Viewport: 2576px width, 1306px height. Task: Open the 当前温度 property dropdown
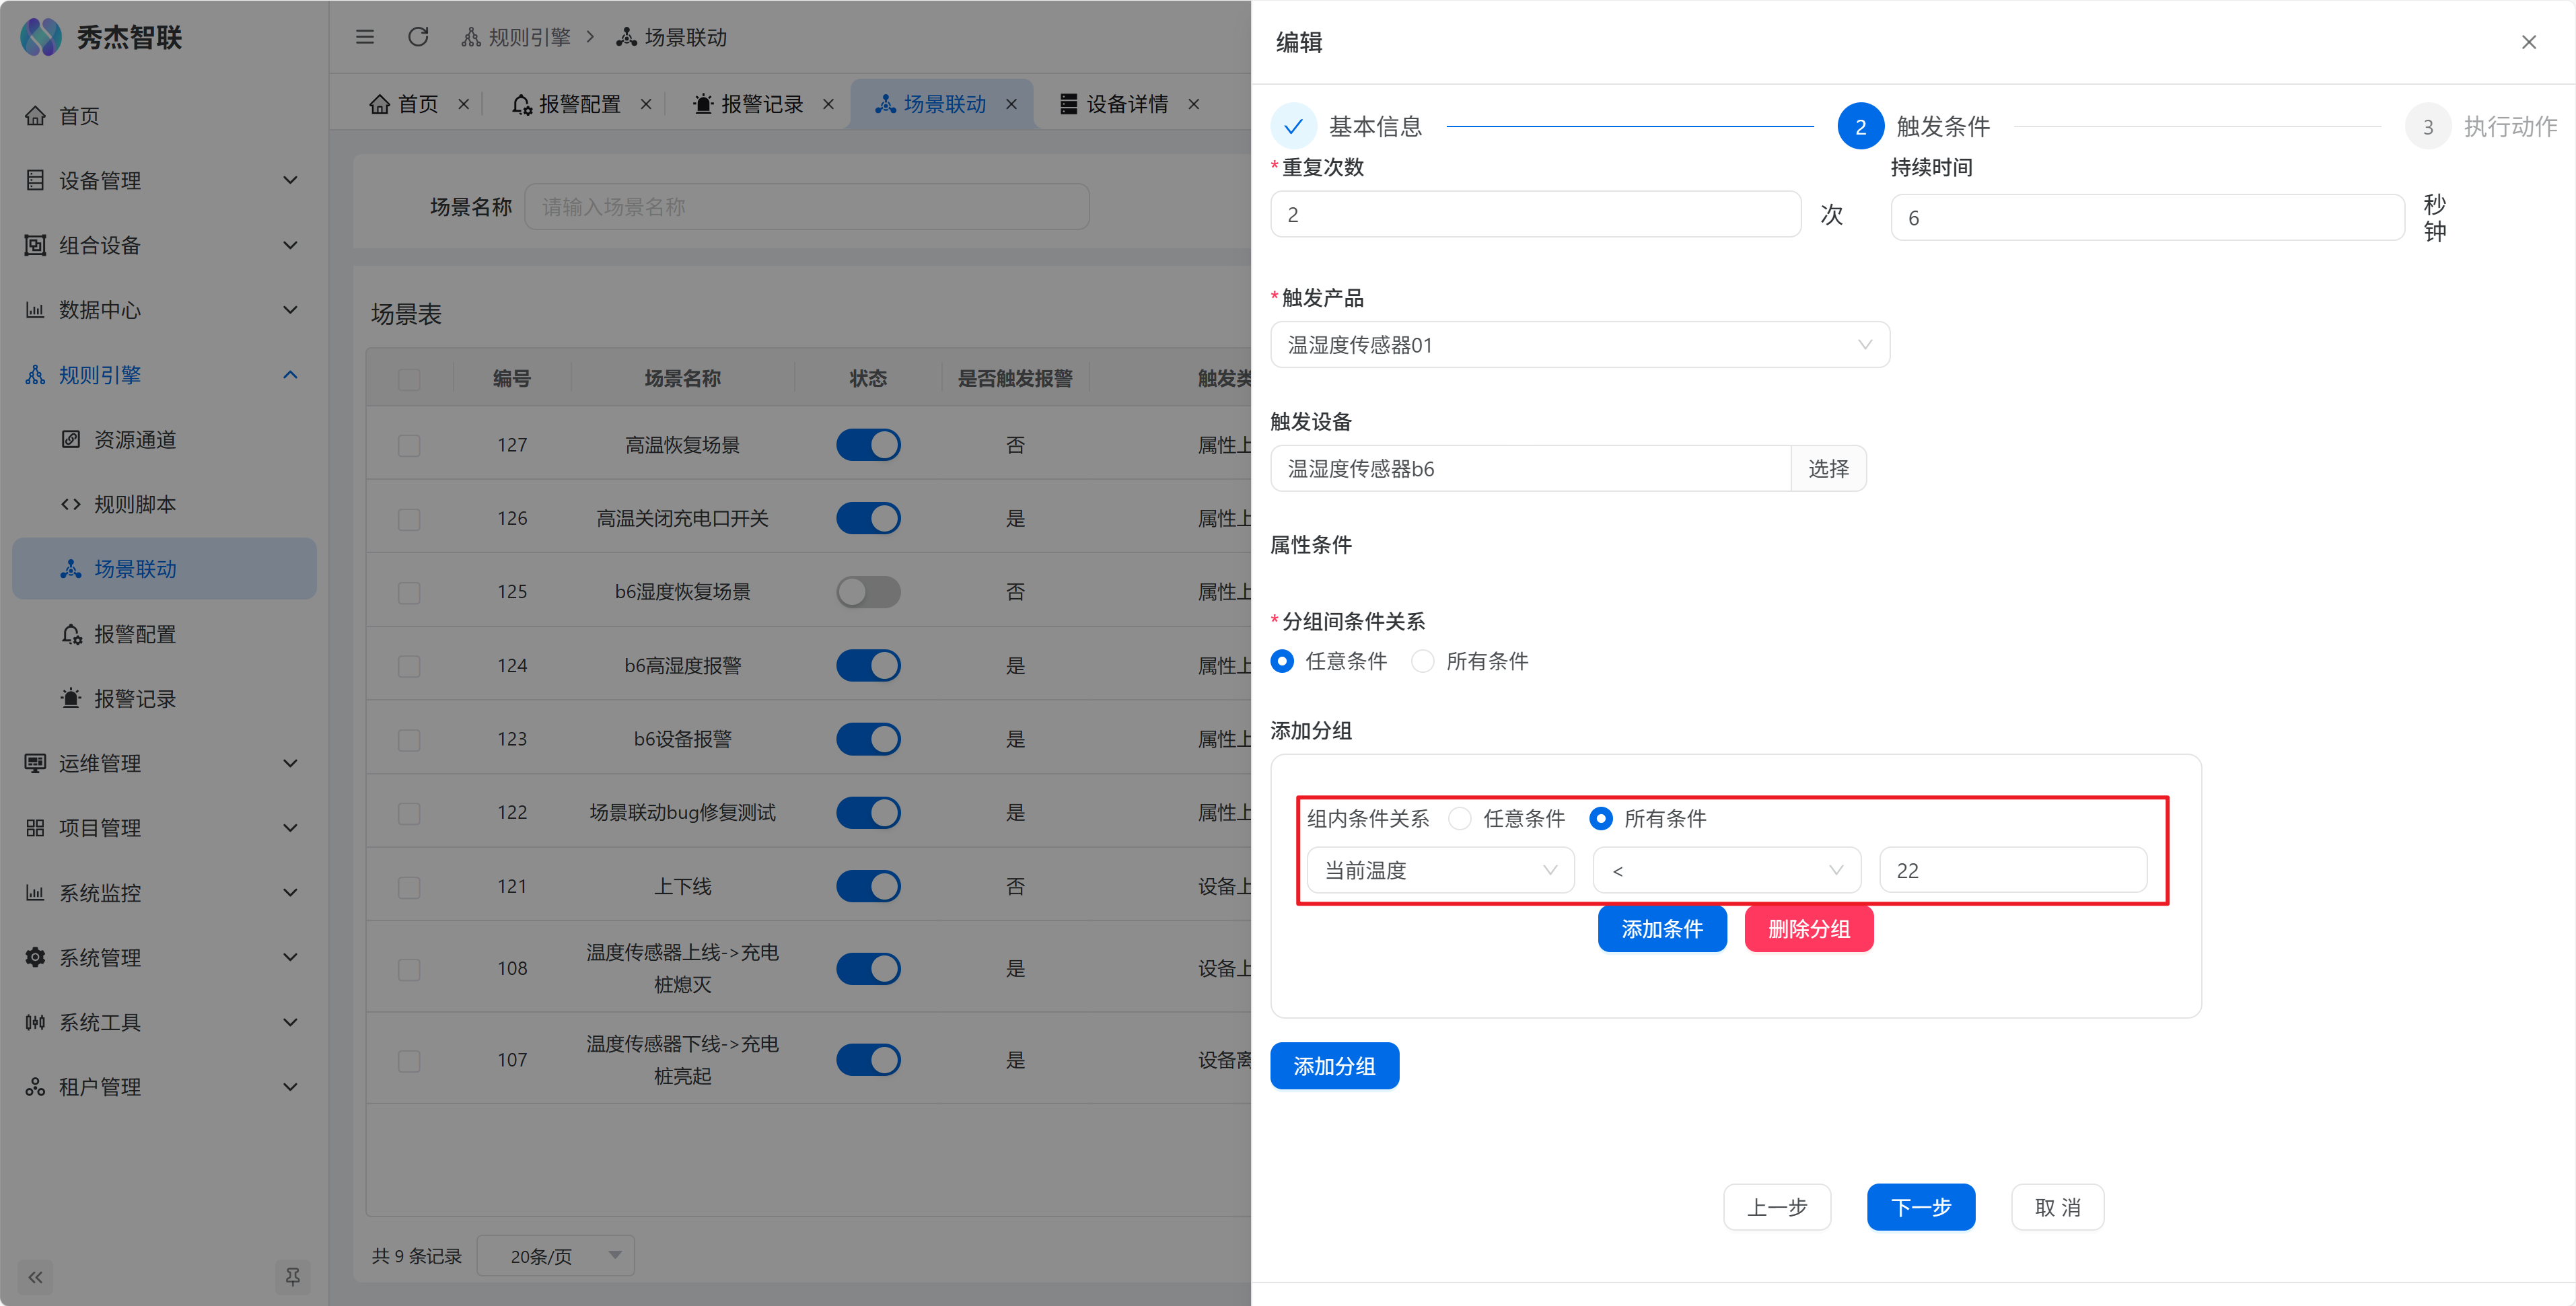pos(1440,870)
